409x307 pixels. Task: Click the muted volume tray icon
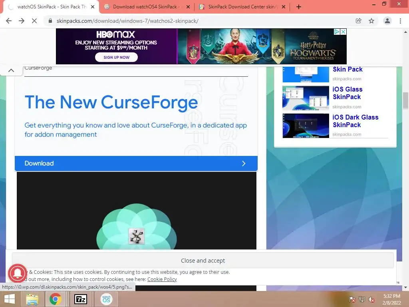[x=371, y=299]
